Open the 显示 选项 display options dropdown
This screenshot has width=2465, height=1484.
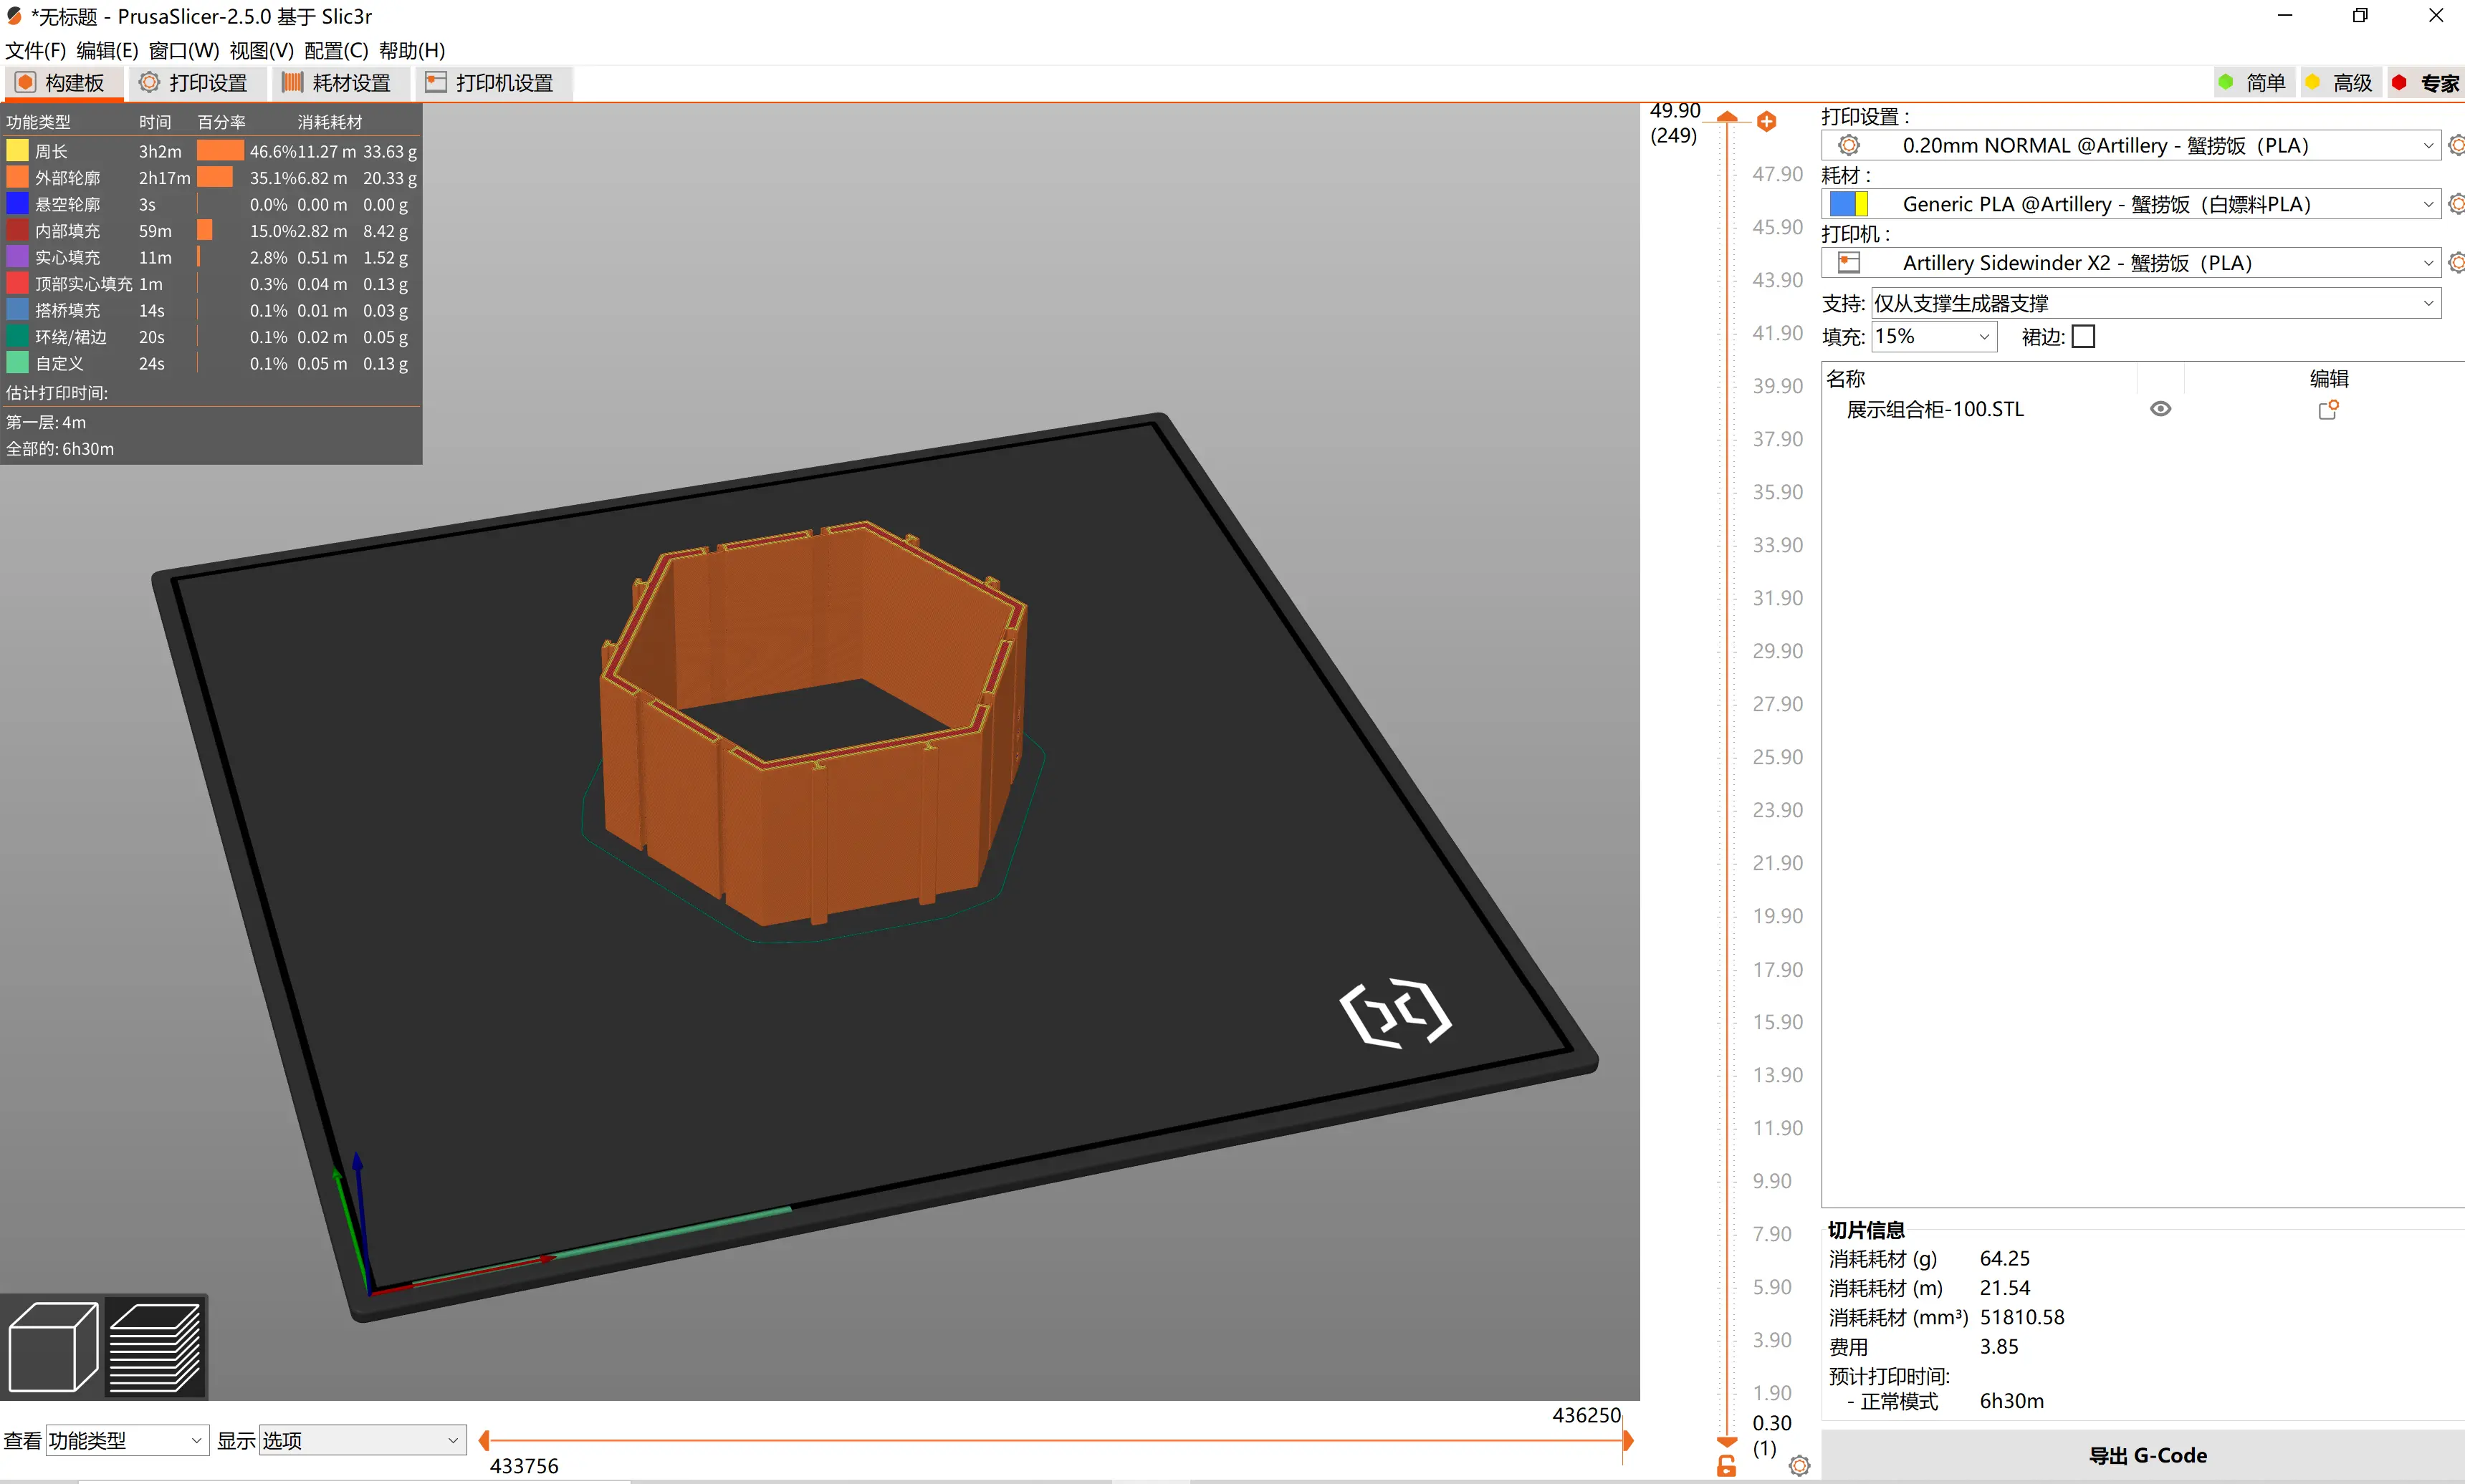tap(362, 1441)
